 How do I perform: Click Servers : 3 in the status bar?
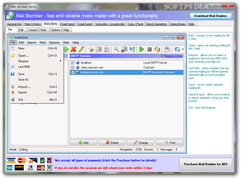coord(151,150)
